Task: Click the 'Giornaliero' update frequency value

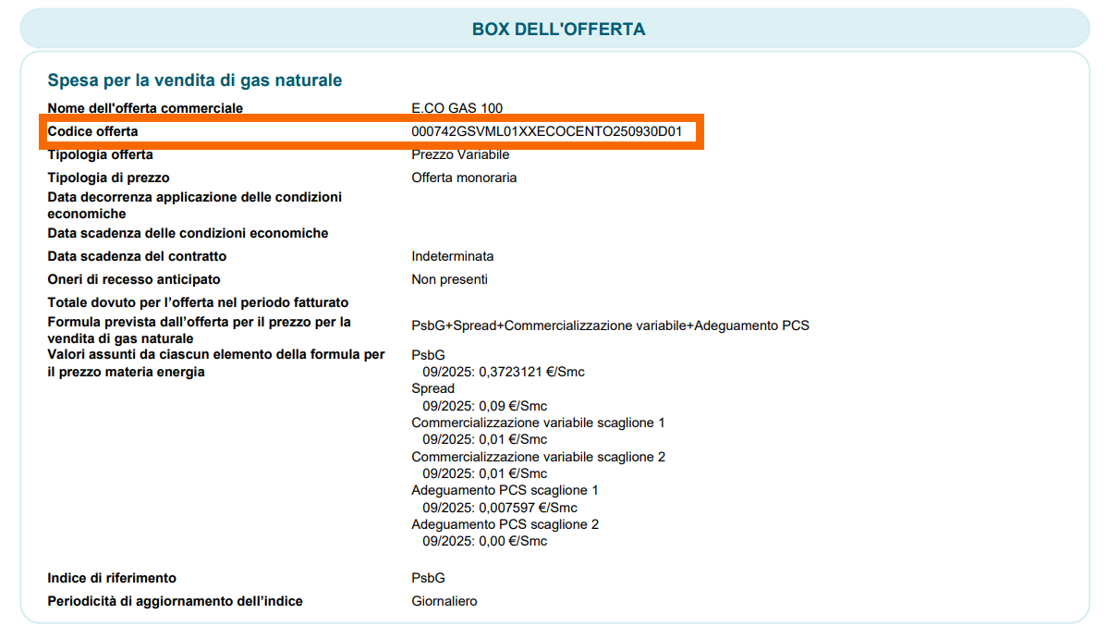Action: (x=444, y=601)
